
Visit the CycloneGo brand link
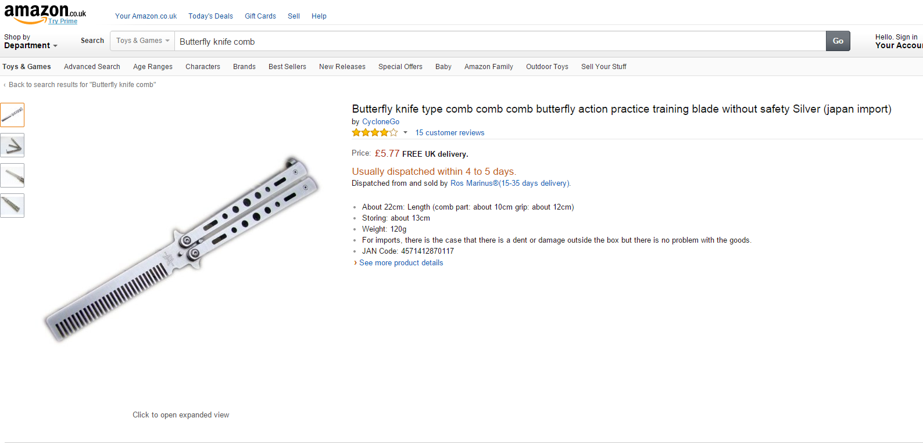[x=381, y=122]
